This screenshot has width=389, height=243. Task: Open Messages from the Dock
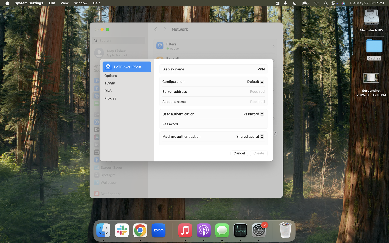(222, 230)
